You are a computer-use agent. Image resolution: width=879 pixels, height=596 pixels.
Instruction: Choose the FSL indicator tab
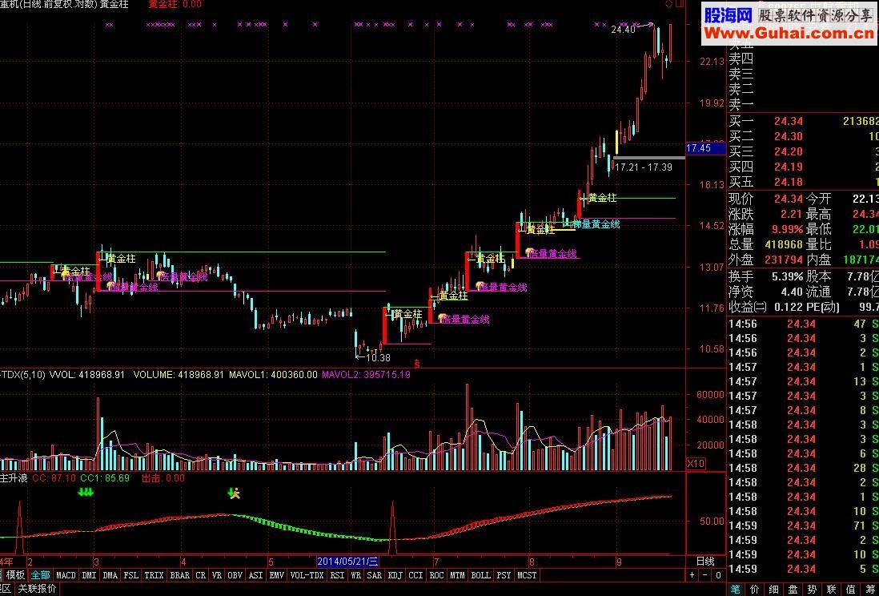(131, 575)
